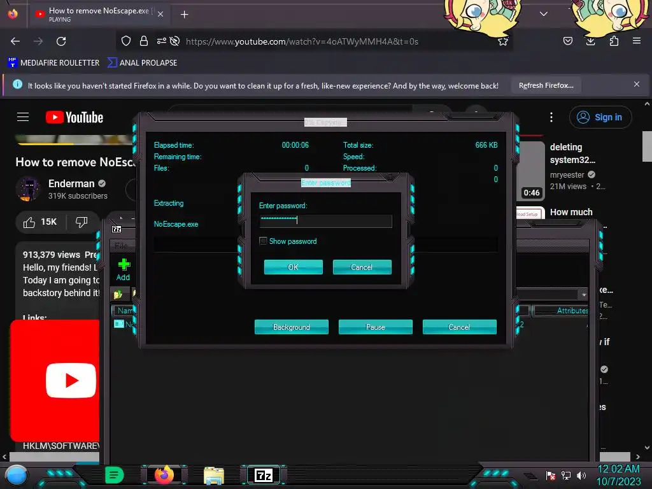The width and height of the screenshot is (652, 489).
Task: Close the How to remove NoEscape.exe tab
Action: click(x=160, y=14)
